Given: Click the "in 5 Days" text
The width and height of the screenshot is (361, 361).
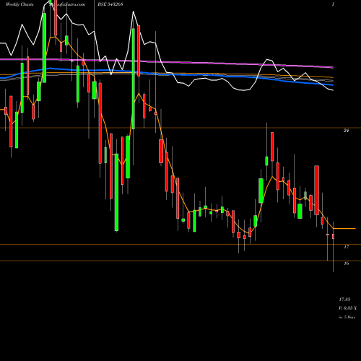Looking at the screenshot, I should tap(347, 317).
